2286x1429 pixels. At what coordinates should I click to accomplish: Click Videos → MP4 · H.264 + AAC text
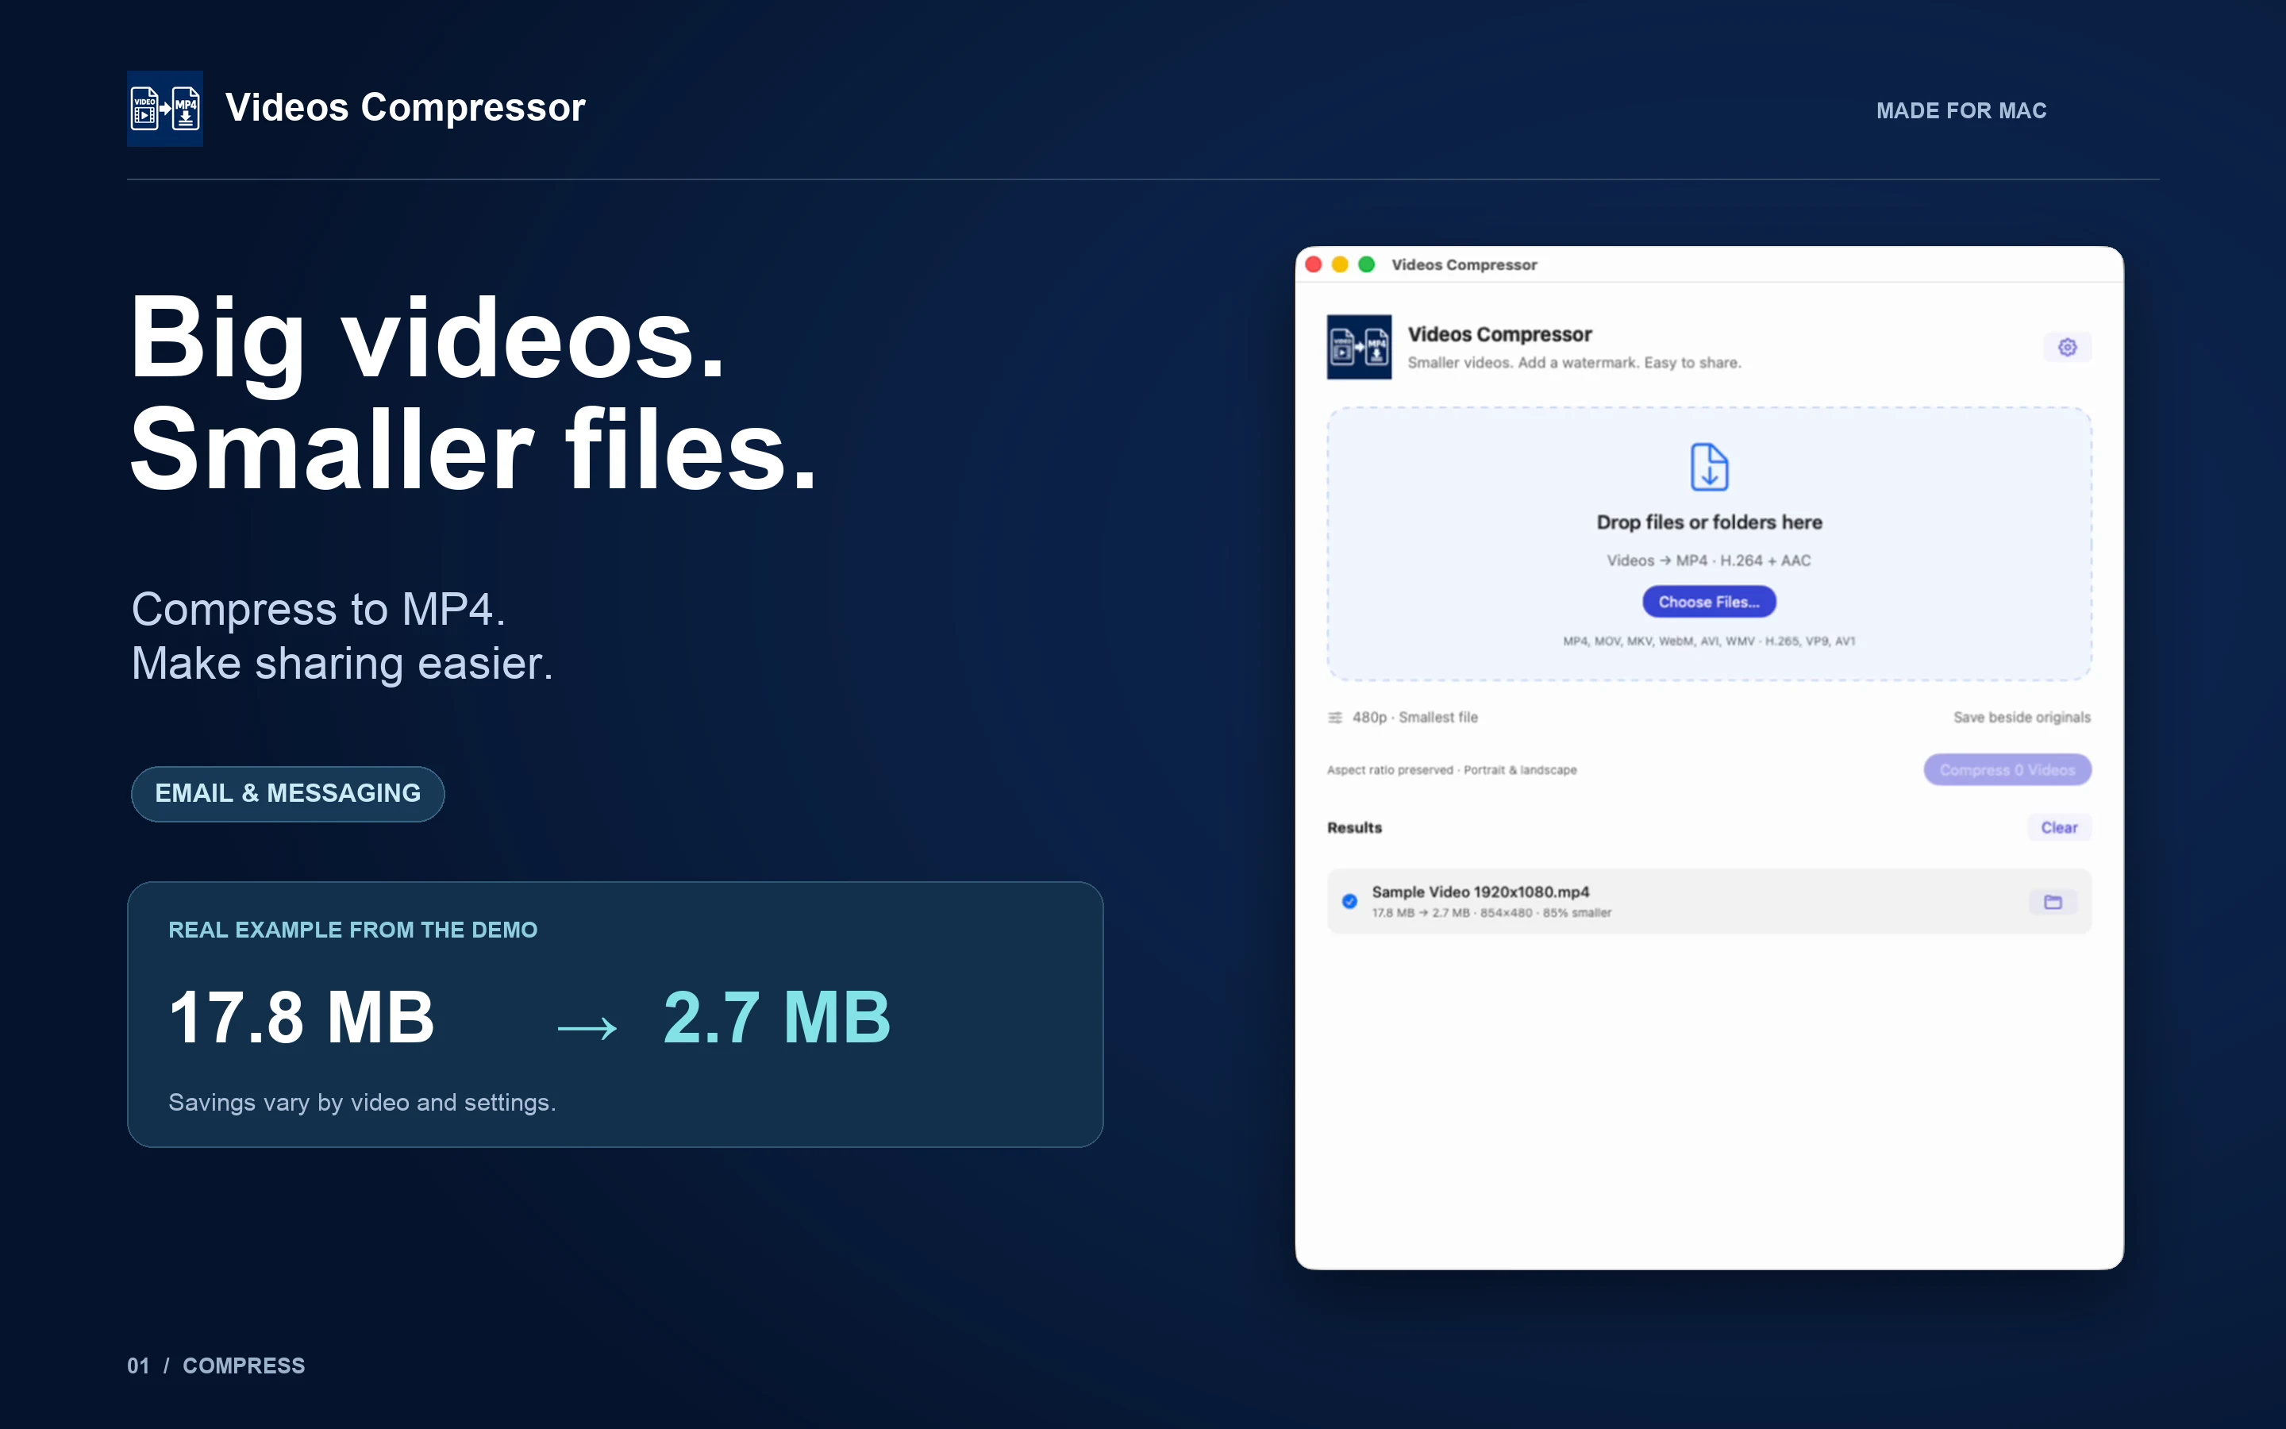(1709, 560)
